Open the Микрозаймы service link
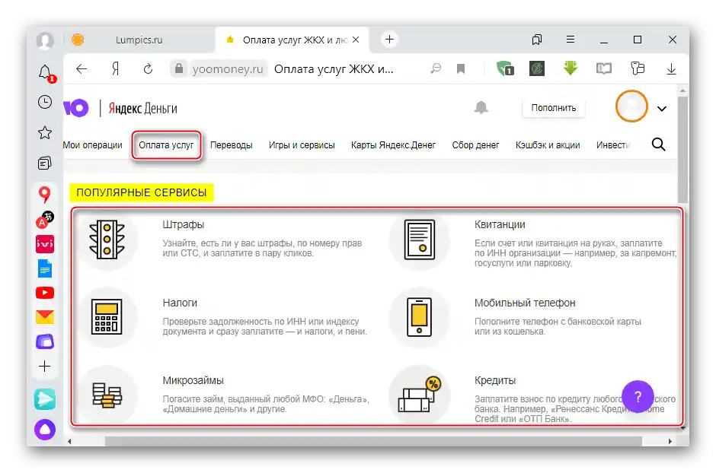The image size is (716, 473). tap(193, 380)
